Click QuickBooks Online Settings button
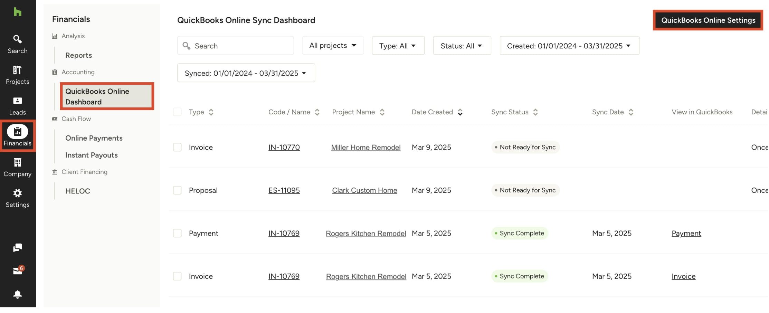This screenshot has height=313, width=769. (x=708, y=20)
